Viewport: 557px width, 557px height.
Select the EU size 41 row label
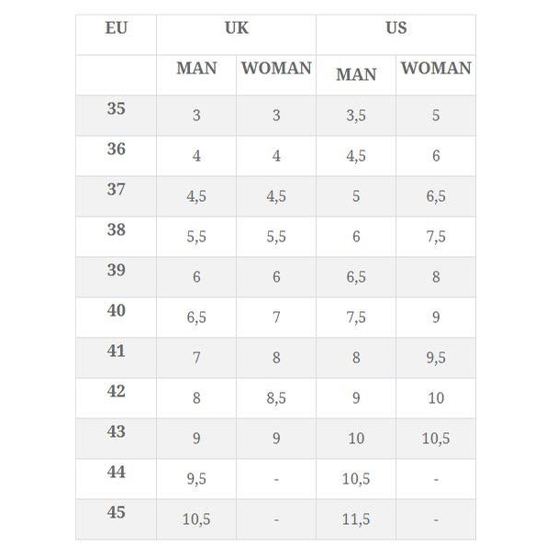[116, 351]
